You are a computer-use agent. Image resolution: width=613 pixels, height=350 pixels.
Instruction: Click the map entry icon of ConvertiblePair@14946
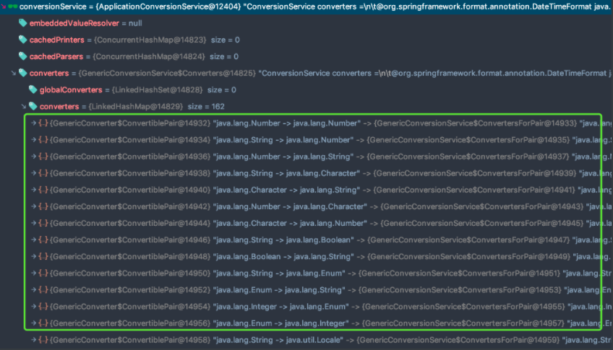[x=43, y=240]
